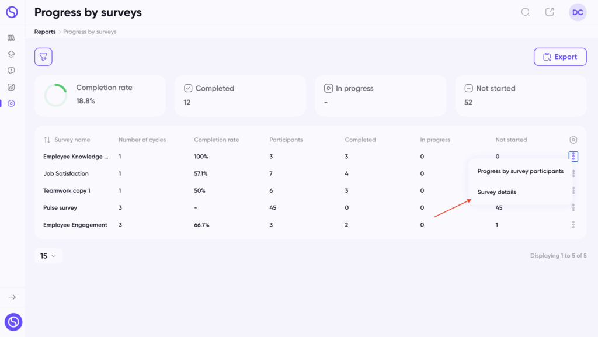
Task: Open the 15 rows-per-page dropdown
Action: point(48,256)
